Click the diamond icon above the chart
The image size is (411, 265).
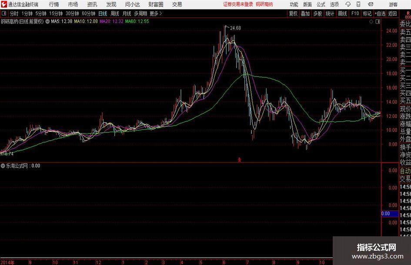pyautogui.click(x=371, y=22)
